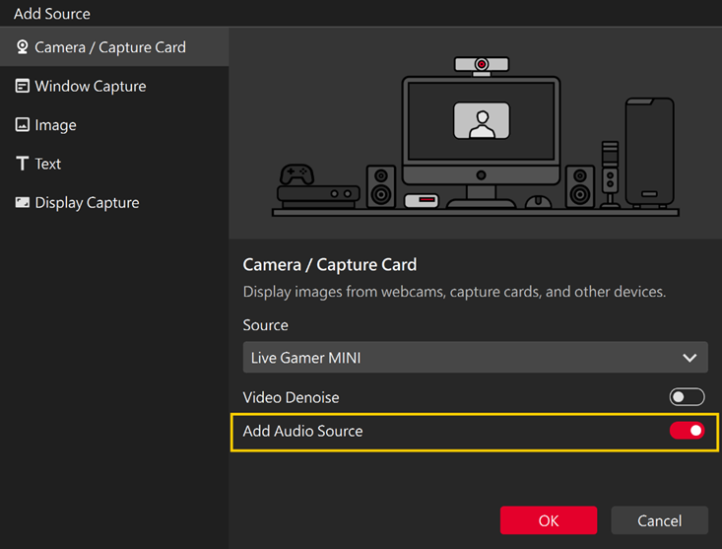The height and width of the screenshot is (549, 722).
Task: Click the window icon beside Window Capture
Action: click(x=22, y=86)
